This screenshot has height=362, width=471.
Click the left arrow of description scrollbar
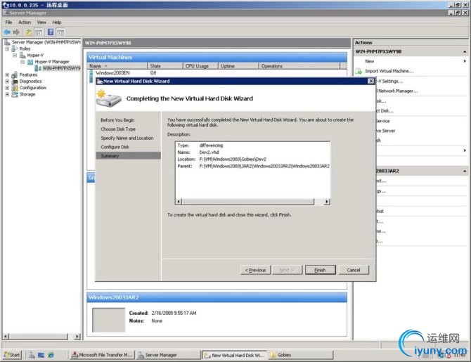(179, 202)
